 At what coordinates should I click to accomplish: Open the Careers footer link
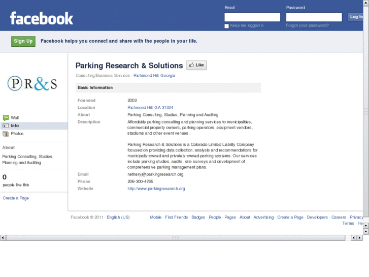339,217
